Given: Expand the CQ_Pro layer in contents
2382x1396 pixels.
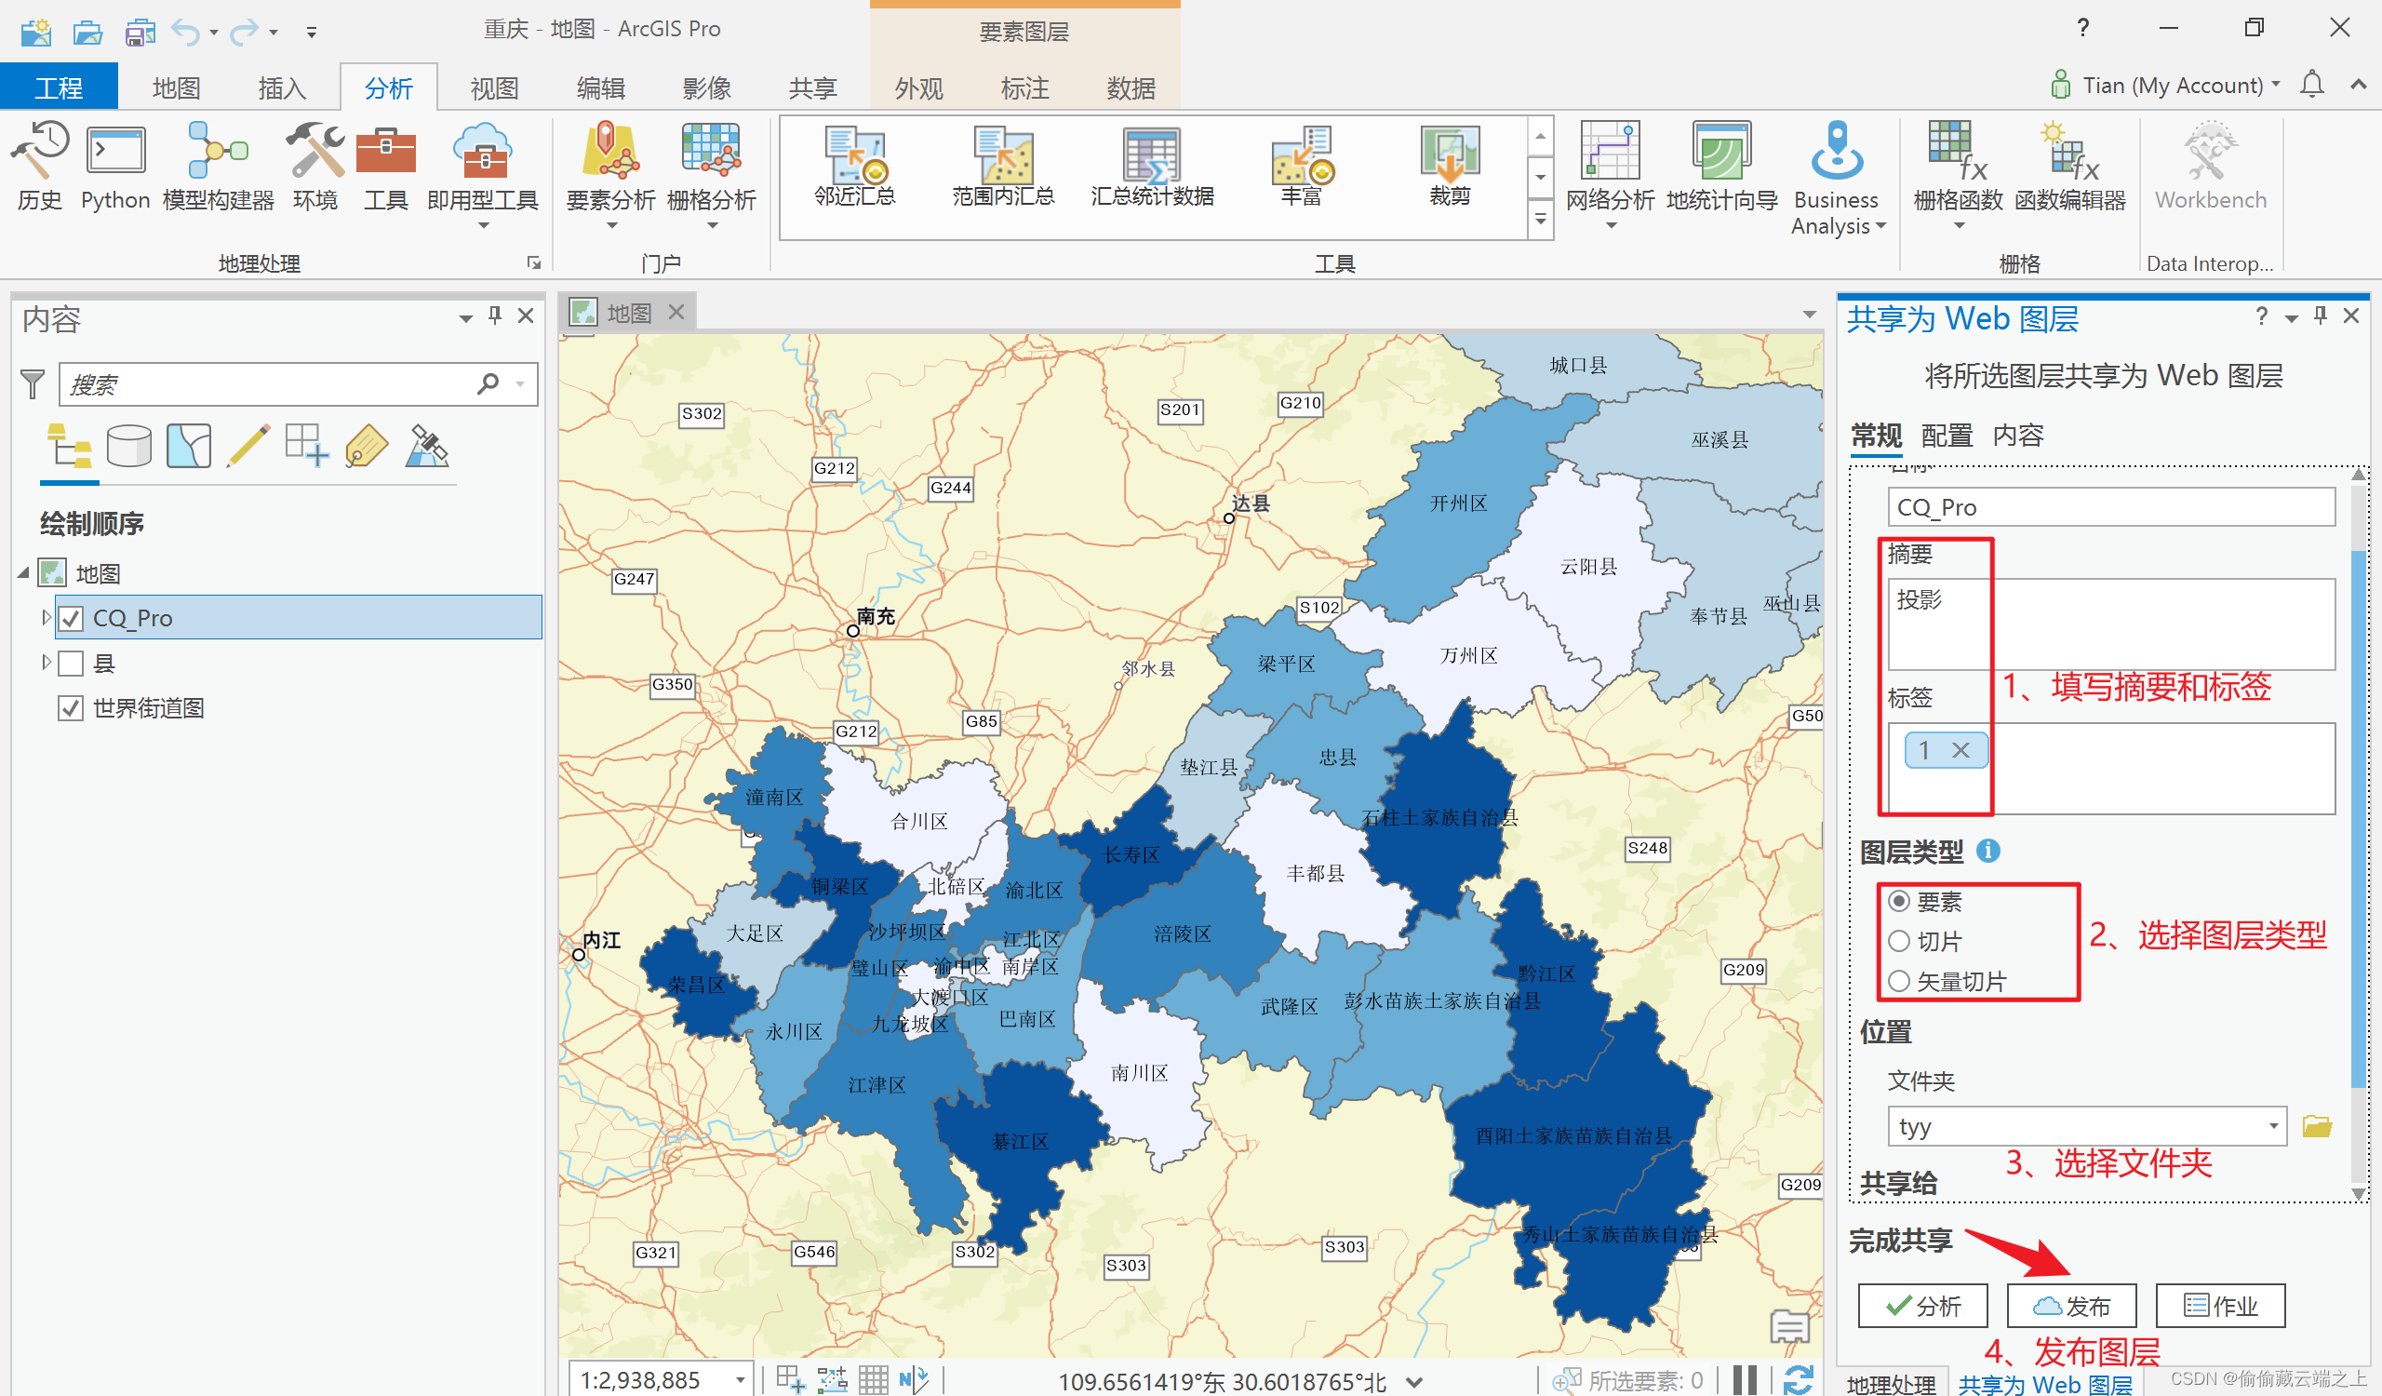Looking at the screenshot, I should (x=46, y=617).
